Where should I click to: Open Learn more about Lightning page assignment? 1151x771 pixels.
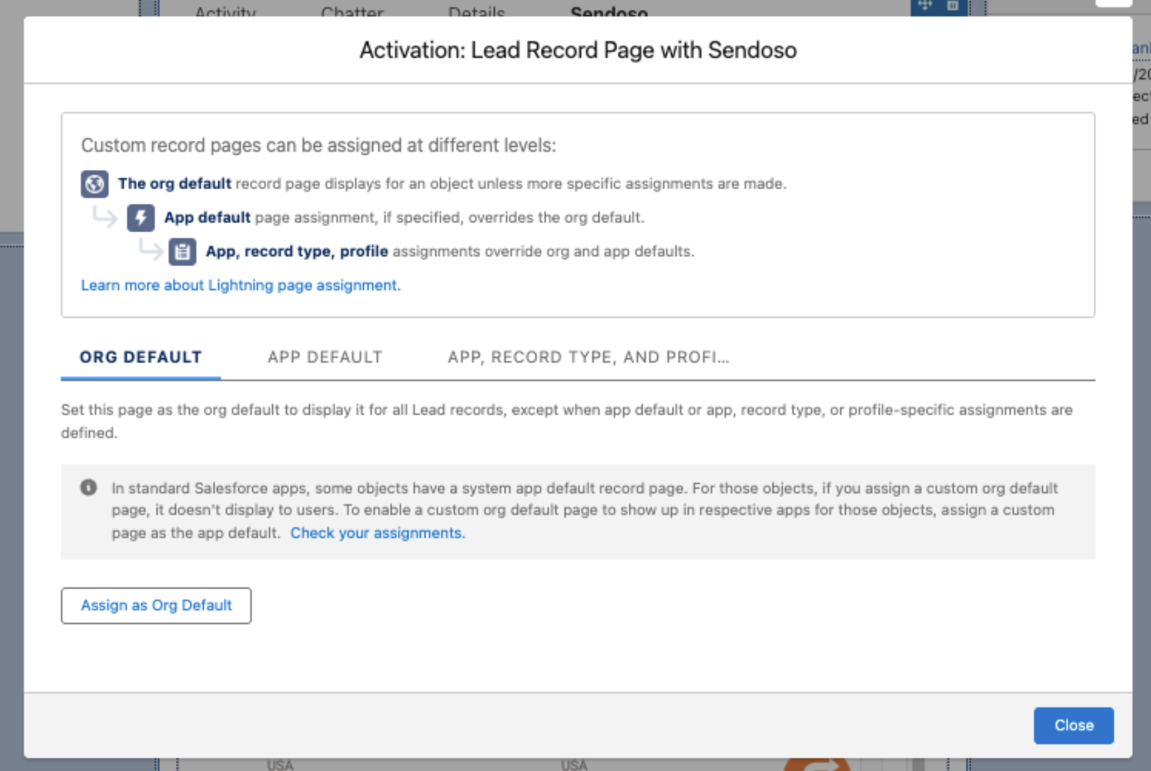[x=240, y=285]
